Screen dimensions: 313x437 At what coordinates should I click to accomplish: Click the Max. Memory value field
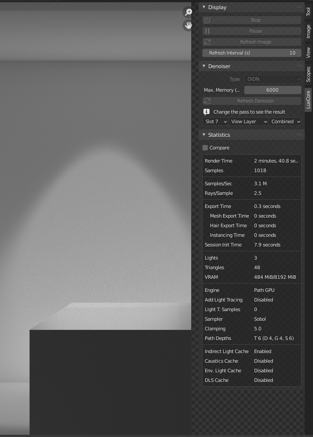coord(272,90)
